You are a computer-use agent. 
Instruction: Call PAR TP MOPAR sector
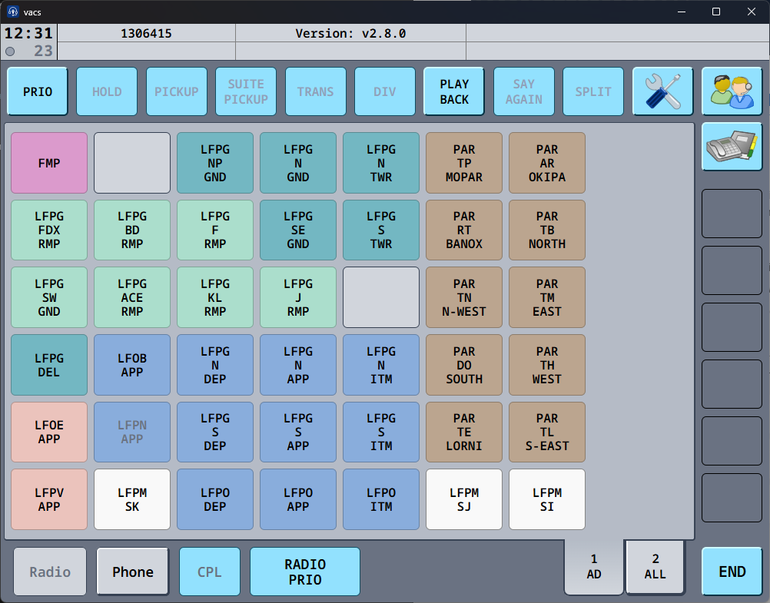[x=464, y=163]
